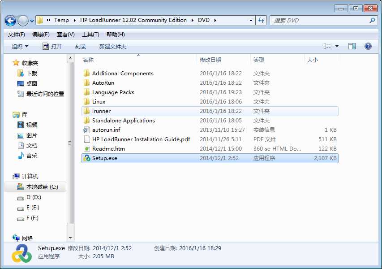Select the AutoRun folder icon
This screenshot has width=382, height=269.
tap(86, 82)
